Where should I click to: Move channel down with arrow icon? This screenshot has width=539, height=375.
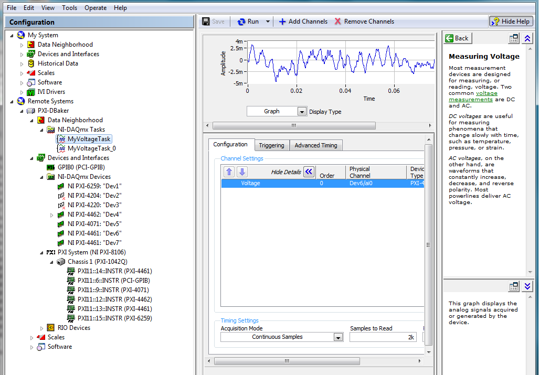click(241, 172)
